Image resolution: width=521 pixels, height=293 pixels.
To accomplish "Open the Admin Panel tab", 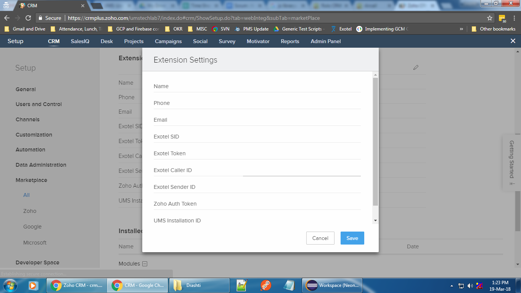I will coord(326,41).
